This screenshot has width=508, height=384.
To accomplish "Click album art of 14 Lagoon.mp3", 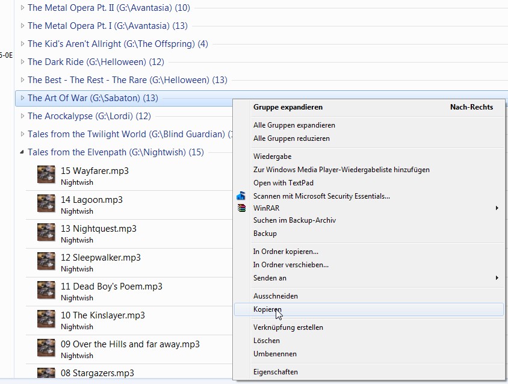I will pyautogui.click(x=46, y=203).
